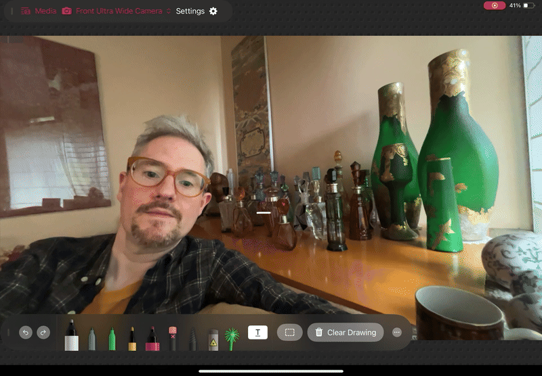
Task: Undo the last drawing stroke
Action: click(x=26, y=333)
